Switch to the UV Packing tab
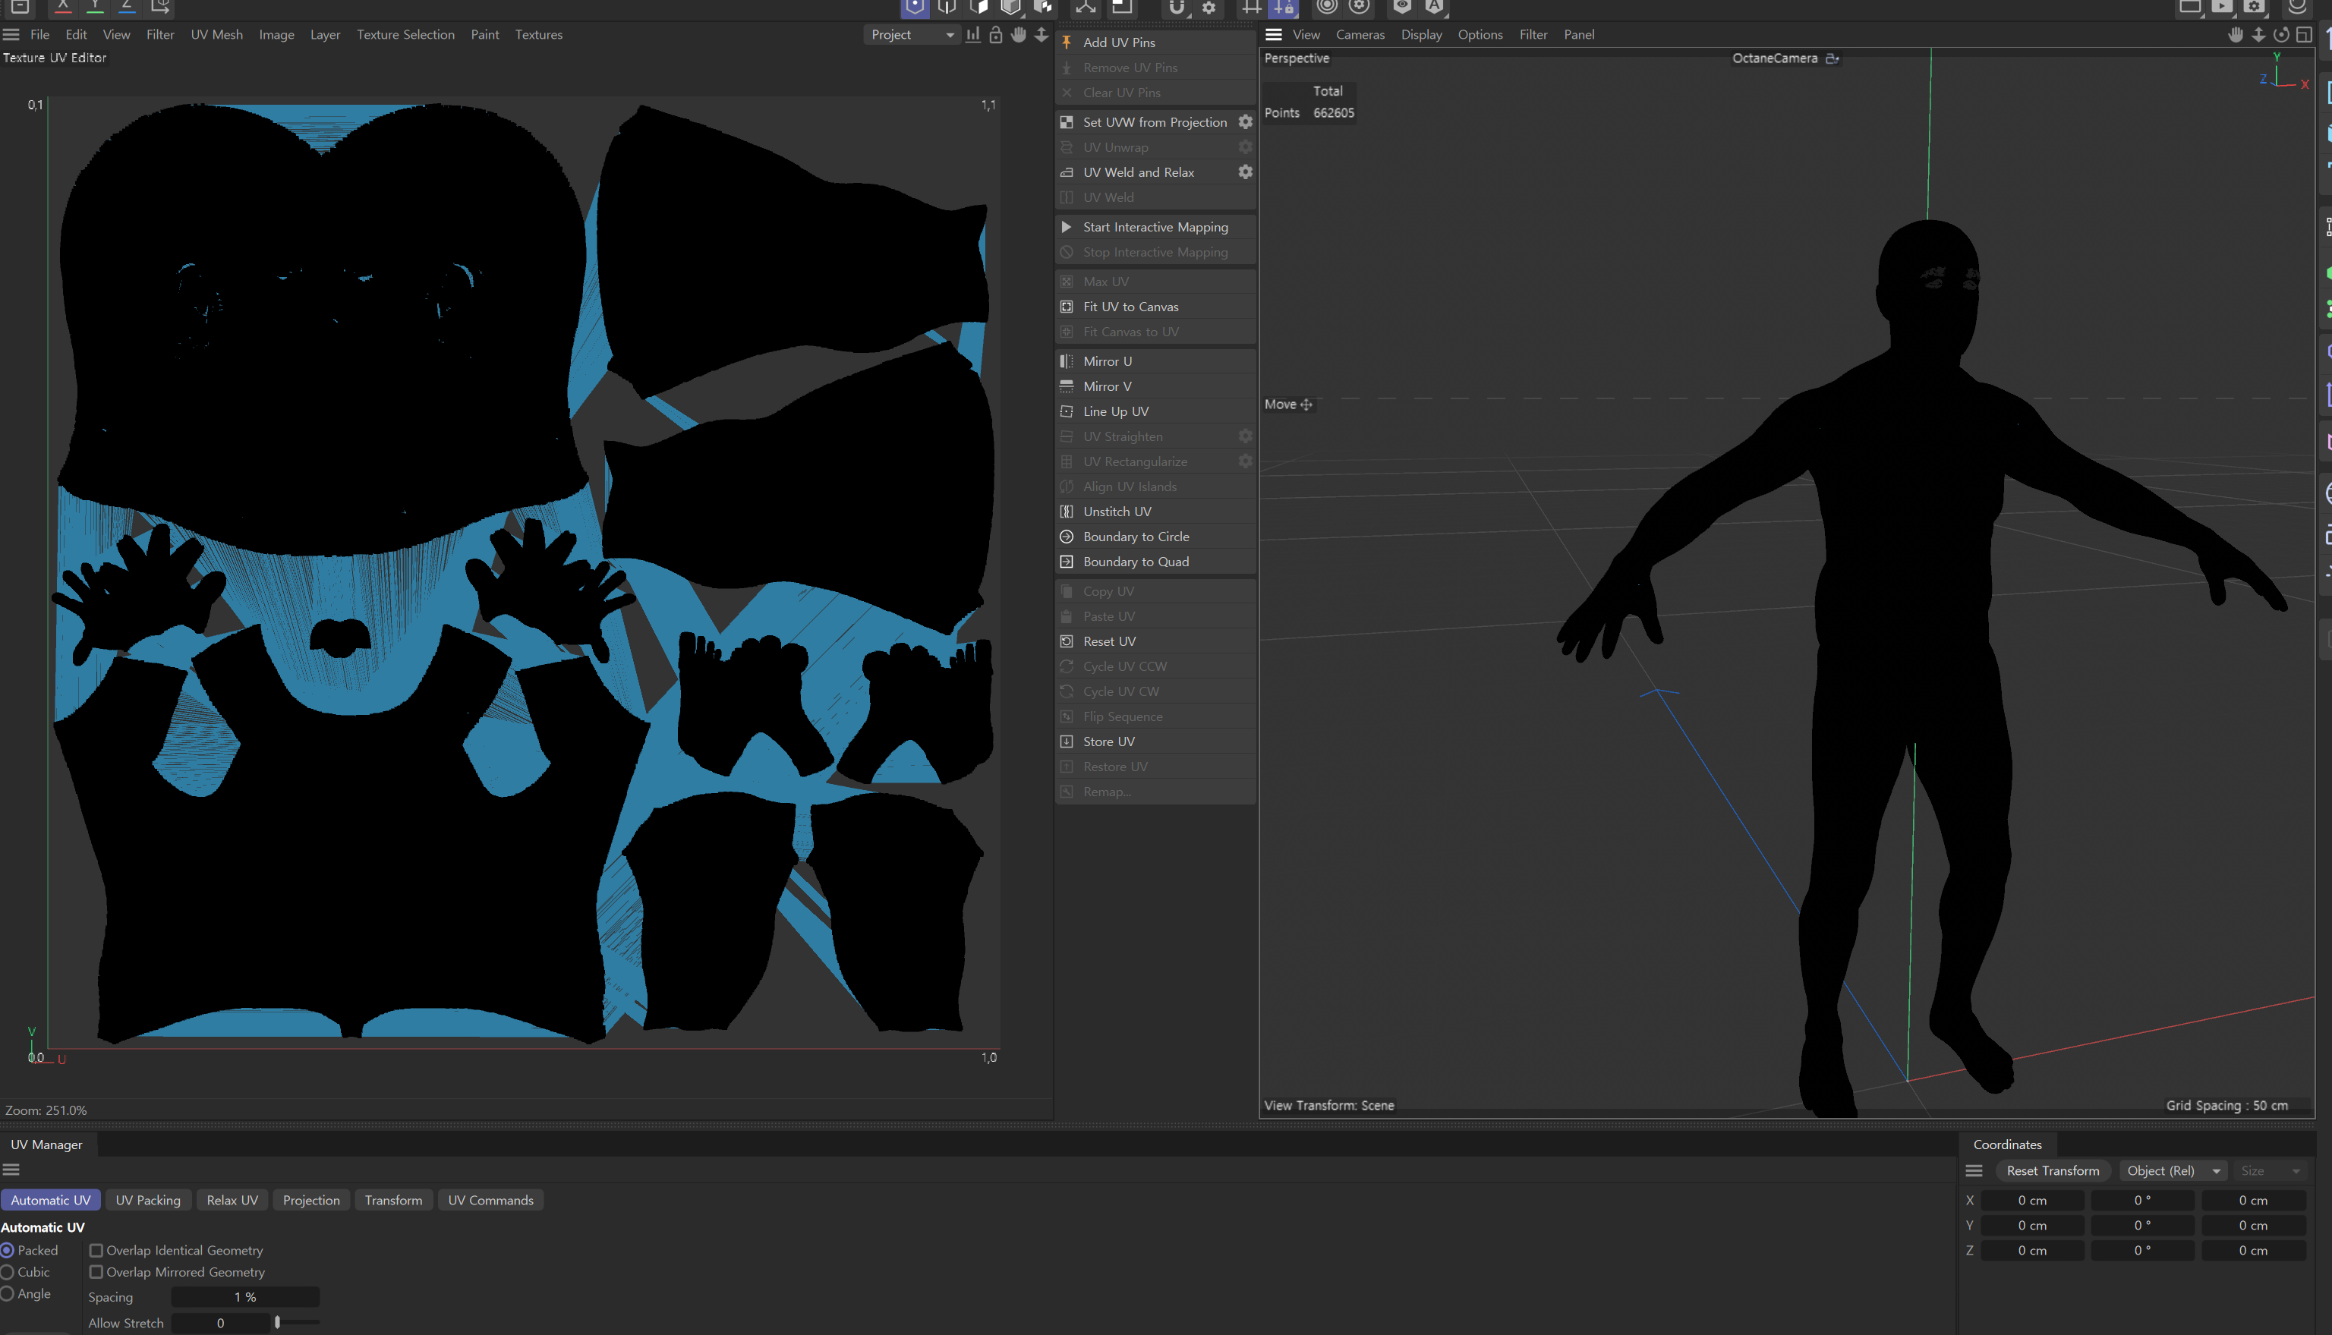The width and height of the screenshot is (2332, 1335). [x=147, y=1200]
